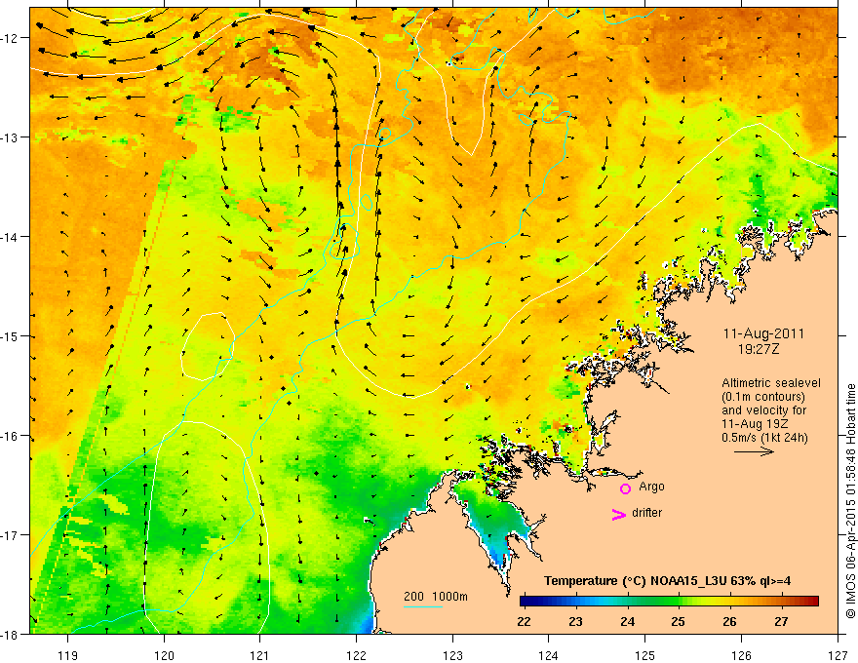Click the longitude label 123
The width and height of the screenshot is (858, 663).
[452, 655]
